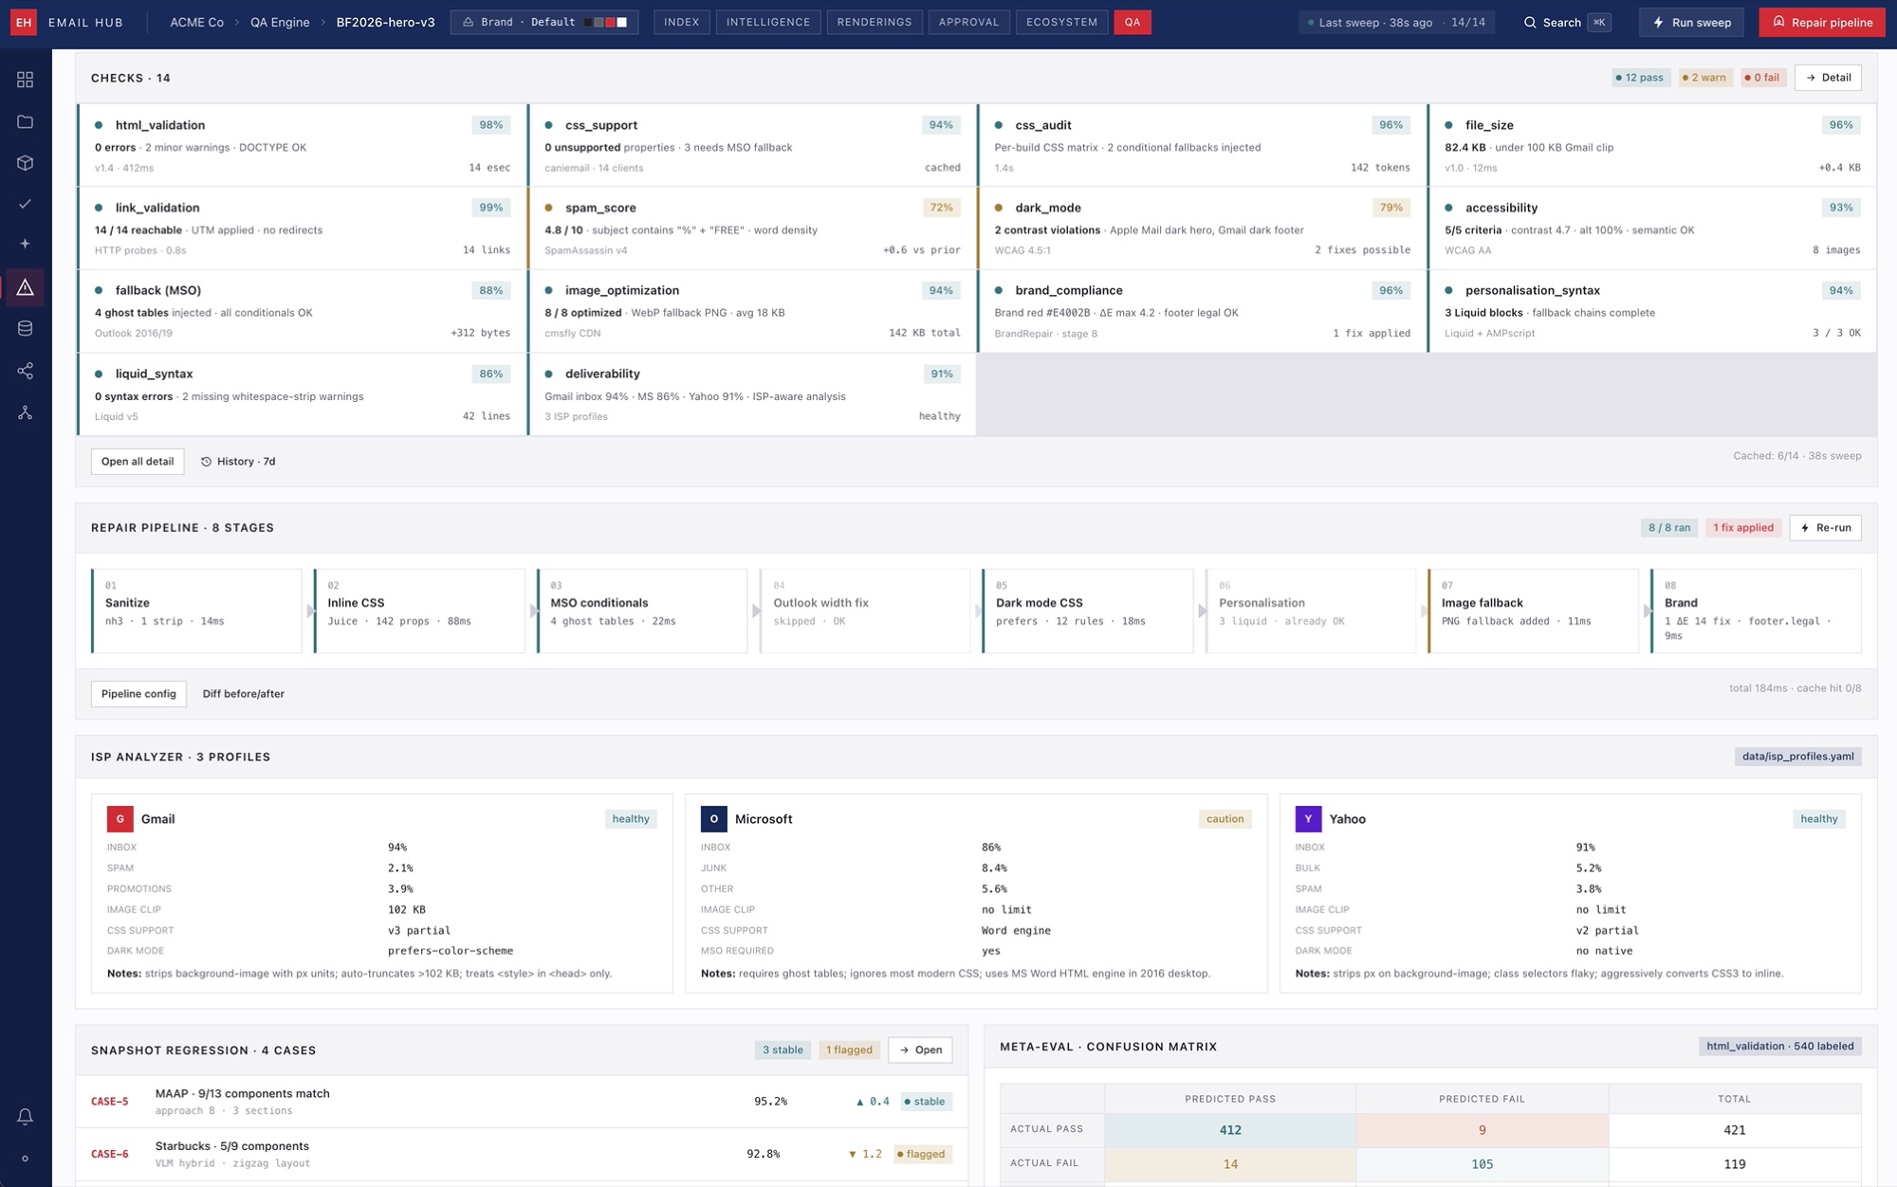Image resolution: width=1897 pixels, height=1187 pixels.
Task: Open the notifications bell icon
Action: coord(26,1117)
